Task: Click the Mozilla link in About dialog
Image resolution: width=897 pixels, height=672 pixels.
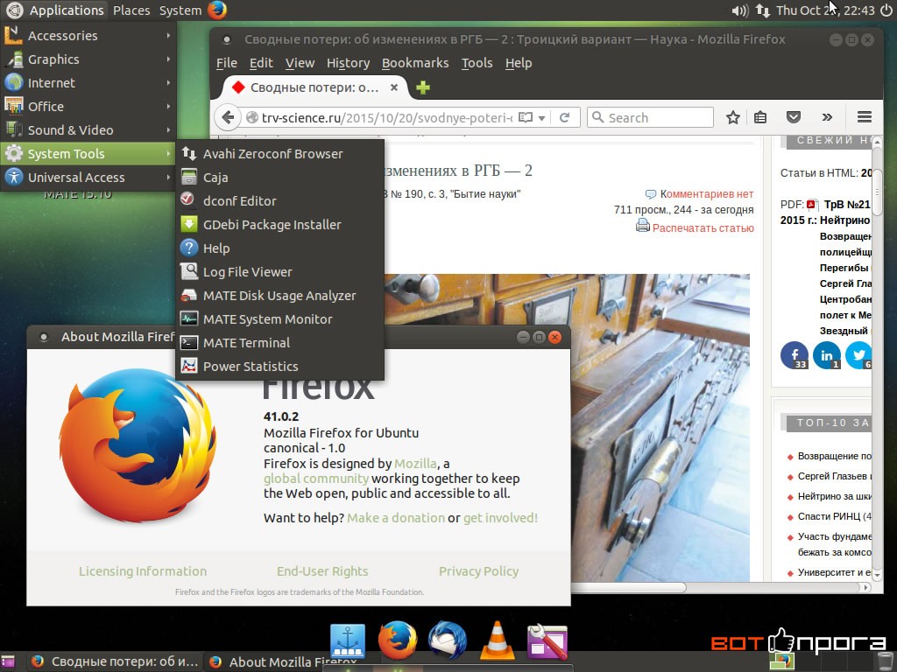Action: pyautogui.click(x=415, y=464)
